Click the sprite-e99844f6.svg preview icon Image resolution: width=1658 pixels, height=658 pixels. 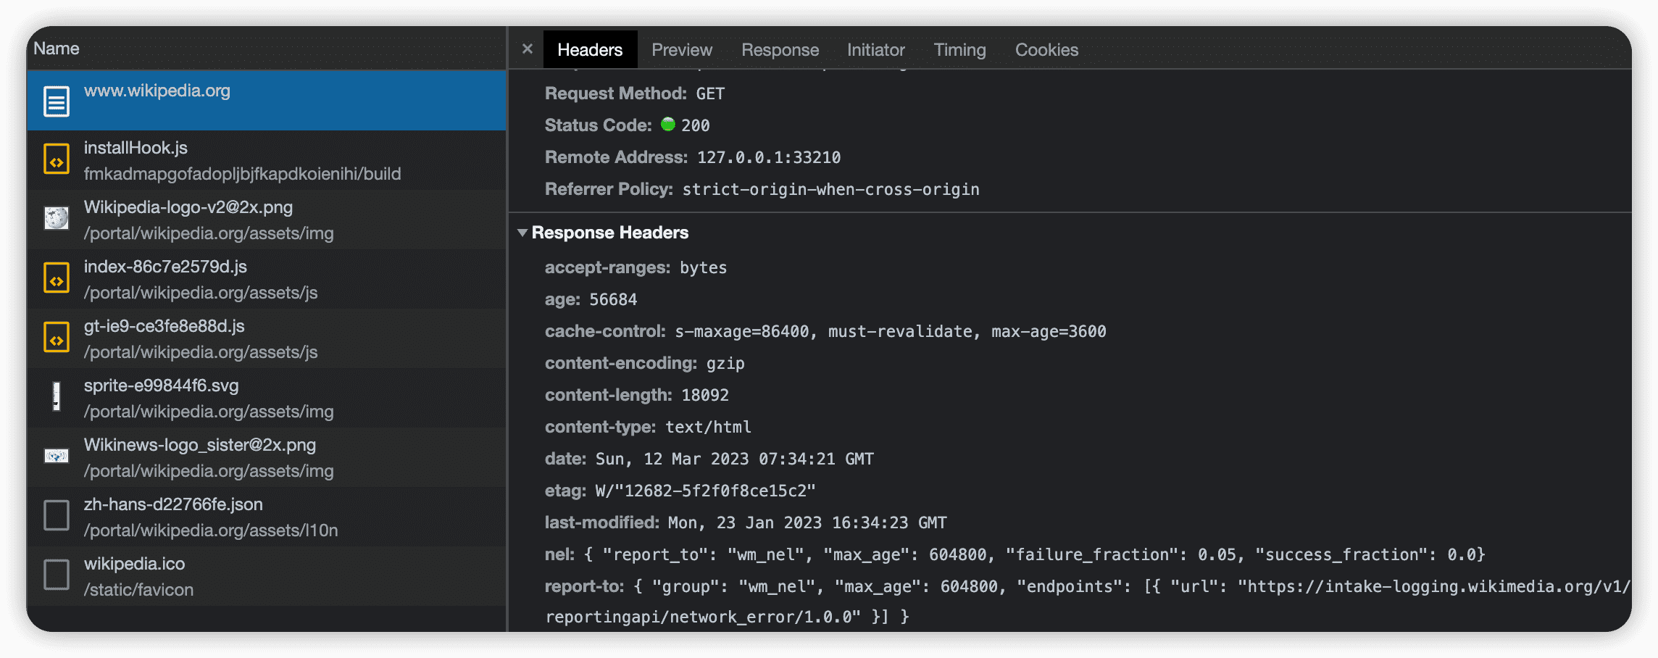[x=57, y=396]
